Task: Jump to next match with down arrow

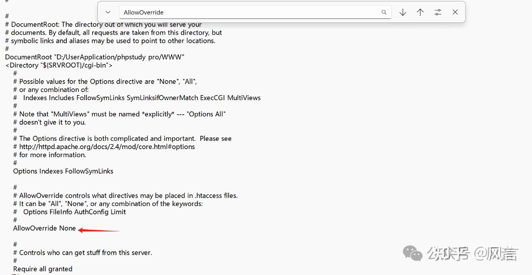Action: point(402,12)
